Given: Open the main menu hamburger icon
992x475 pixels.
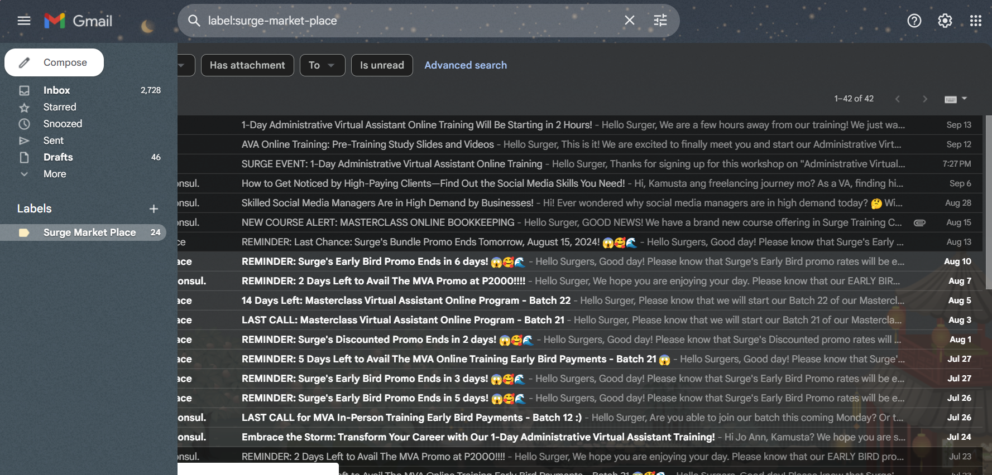Looking at the screenshot, I should coord(24,21).
